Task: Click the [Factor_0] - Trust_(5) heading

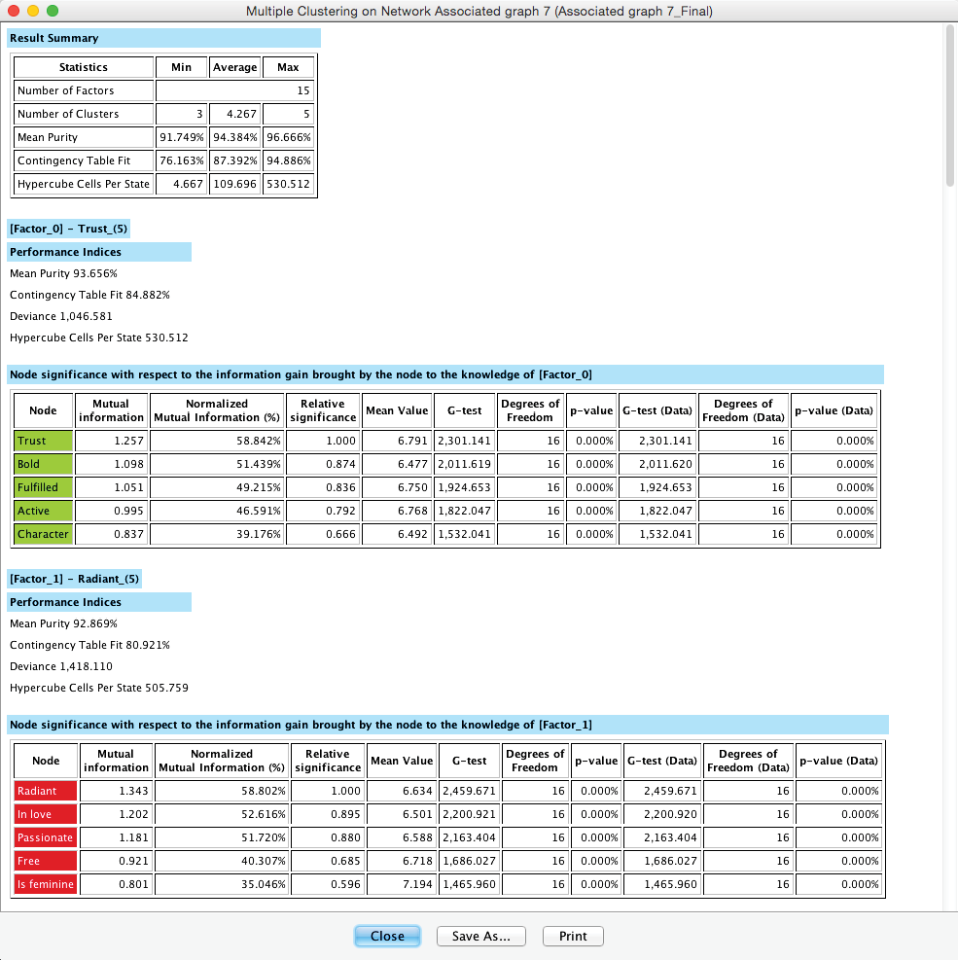Action: tap(68, 229)
